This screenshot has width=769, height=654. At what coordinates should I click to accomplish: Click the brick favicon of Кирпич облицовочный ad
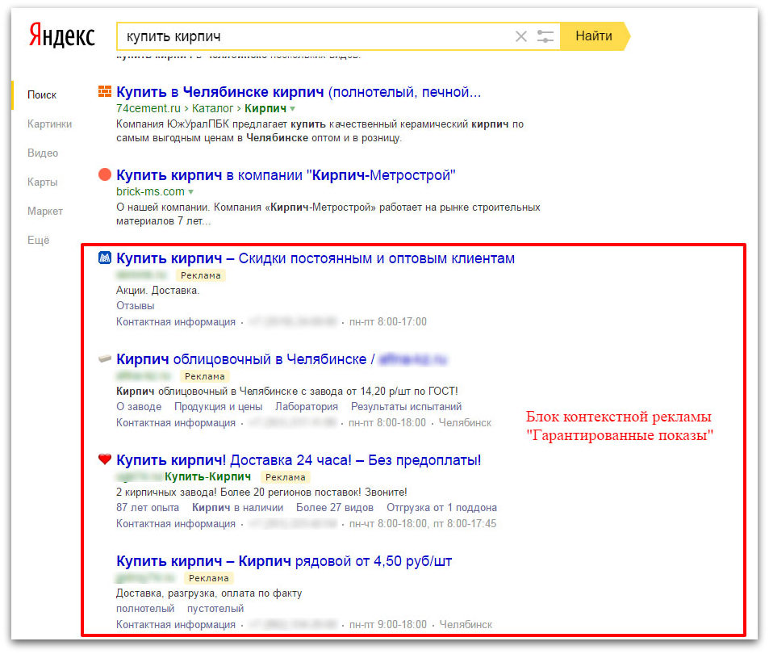pos(104,358)
